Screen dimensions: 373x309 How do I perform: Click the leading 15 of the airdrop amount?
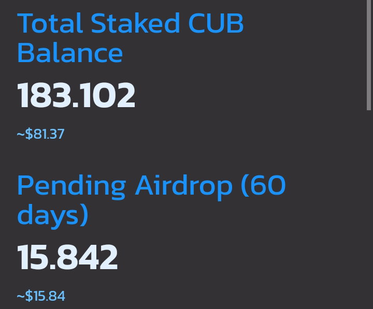coord(33,257)
